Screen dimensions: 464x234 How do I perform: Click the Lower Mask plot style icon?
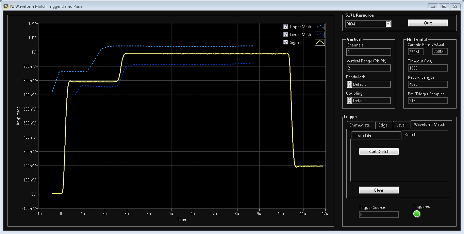coord(320,35)
